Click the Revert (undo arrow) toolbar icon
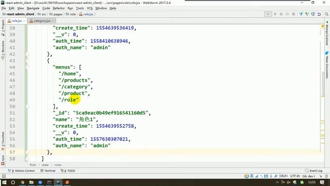 [x=319, y=14]
